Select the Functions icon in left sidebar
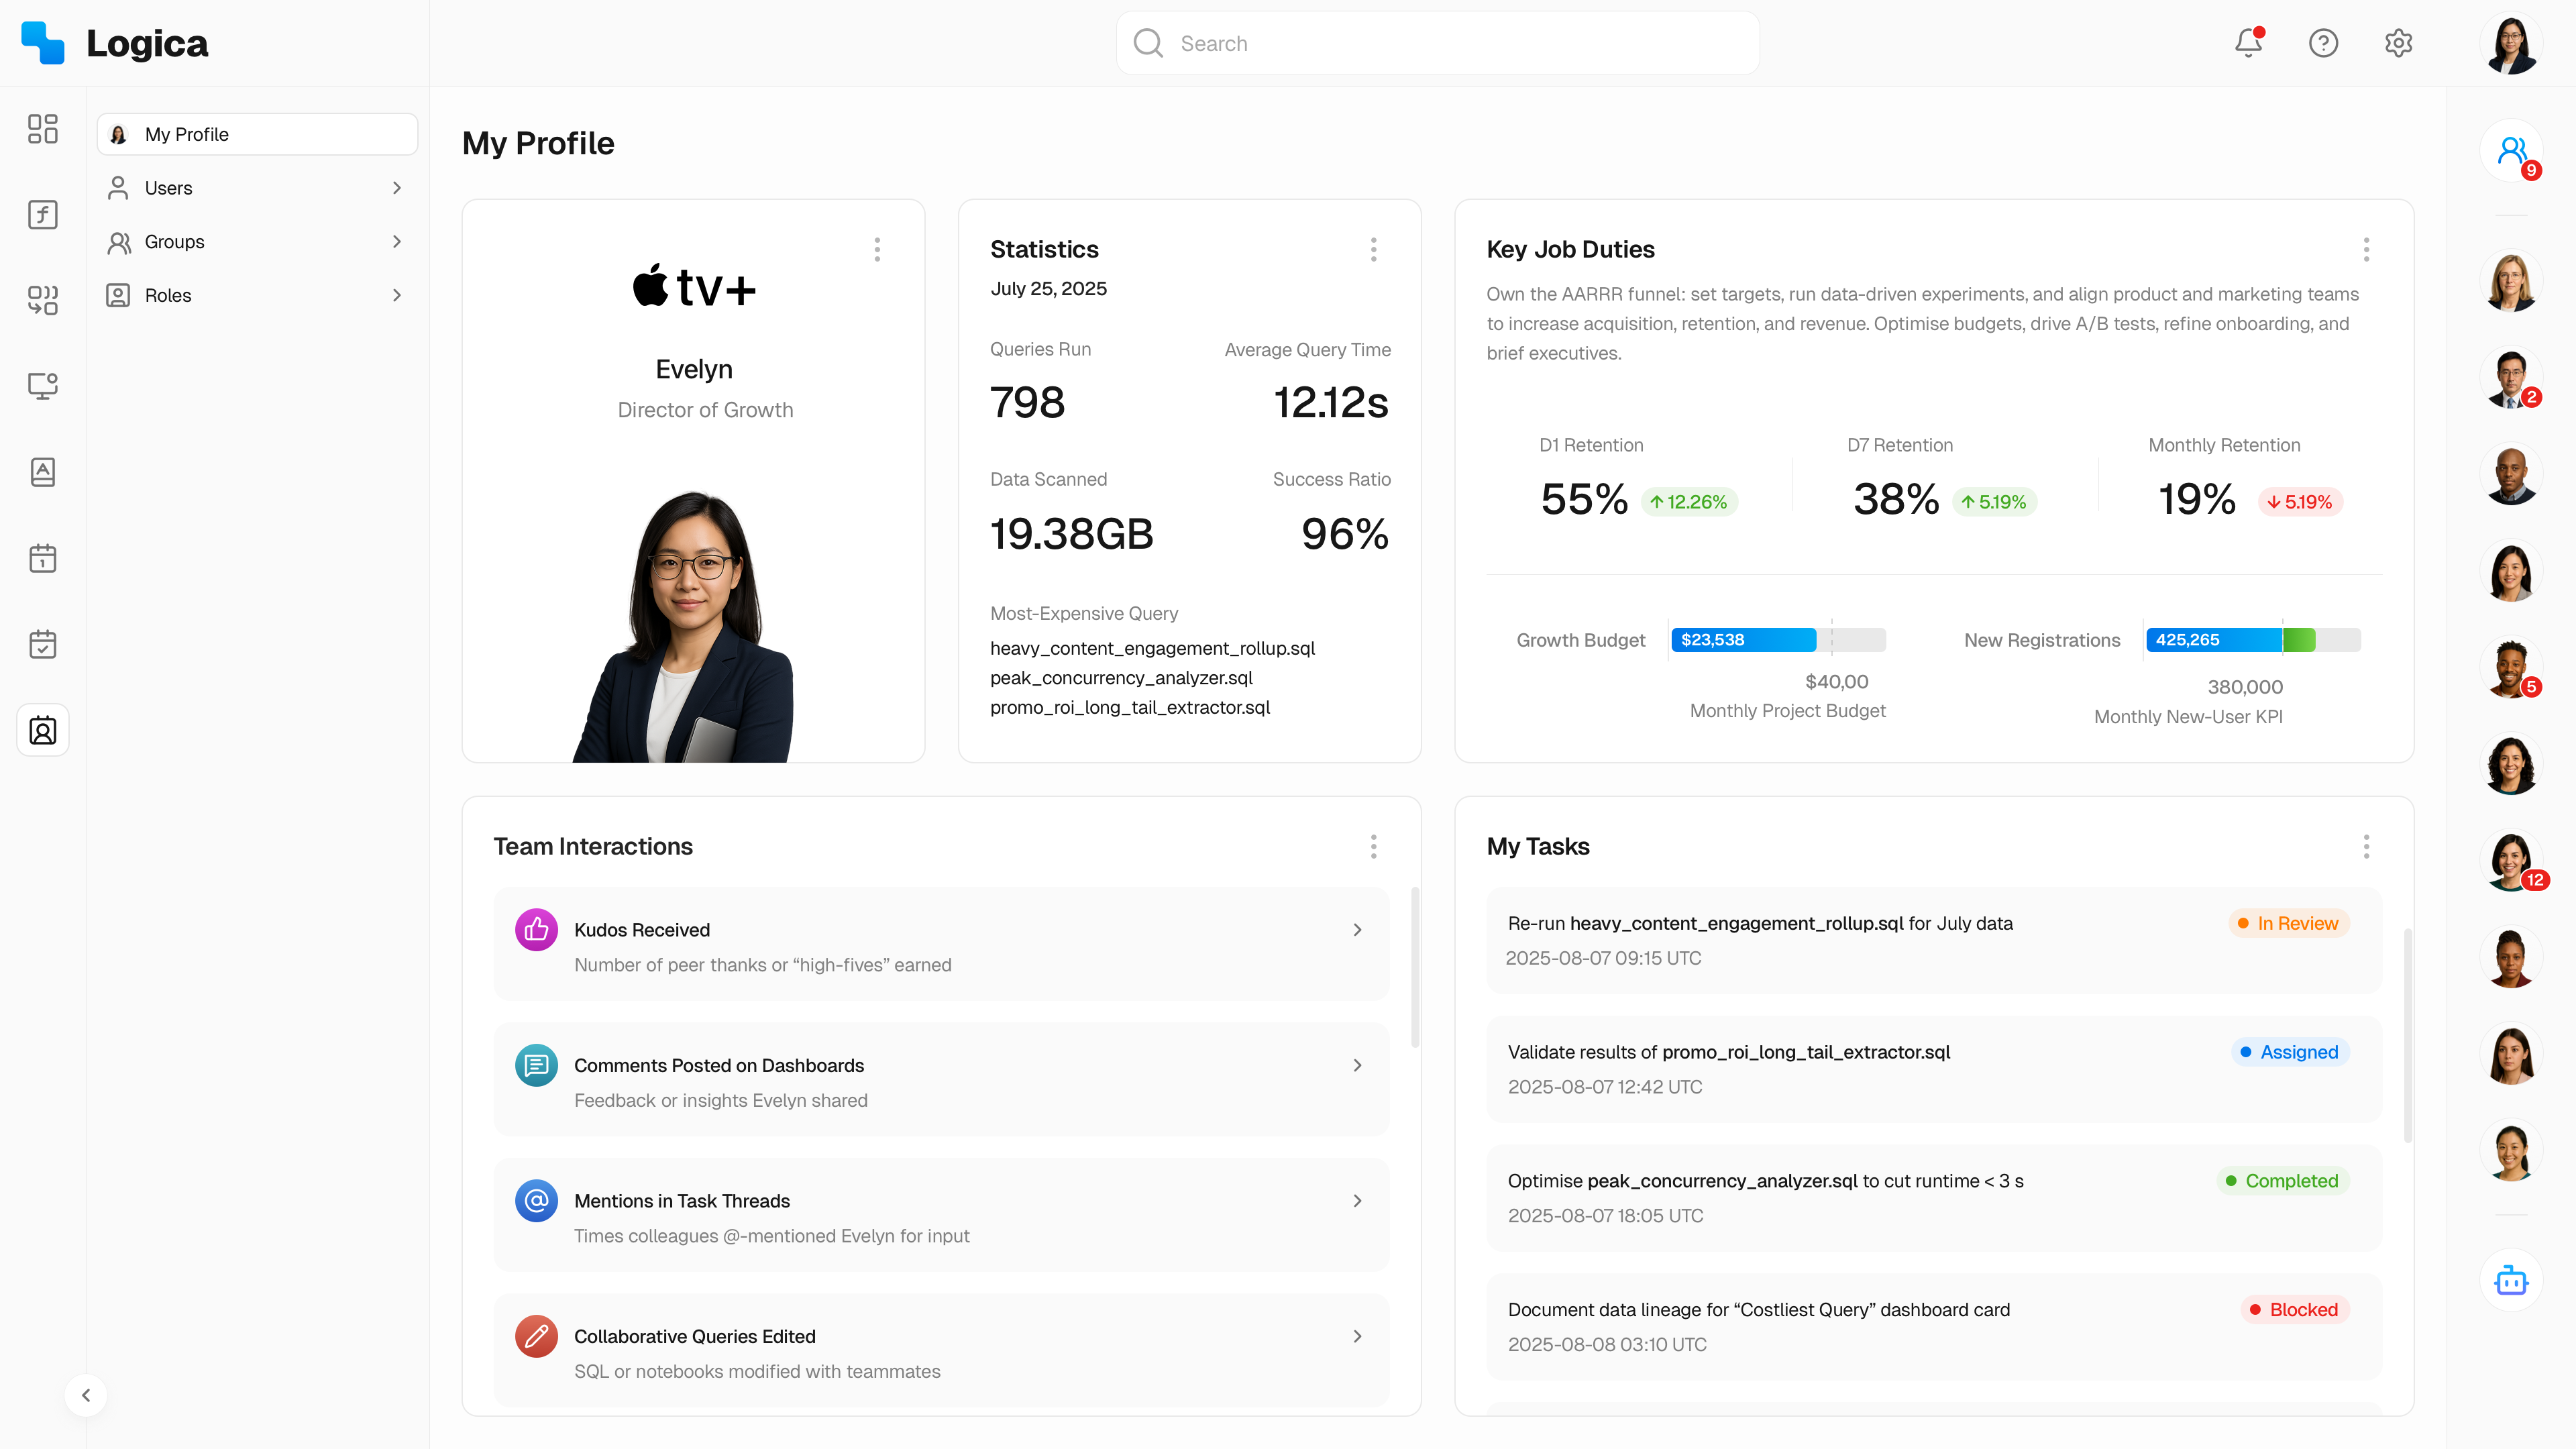Image resolution: width=2576 pixels, height=1449 pixels. [x=42, y=214]
